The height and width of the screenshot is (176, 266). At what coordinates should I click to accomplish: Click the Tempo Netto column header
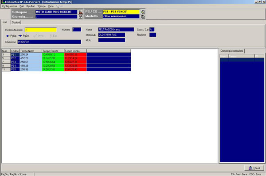(x=31, y=51)
